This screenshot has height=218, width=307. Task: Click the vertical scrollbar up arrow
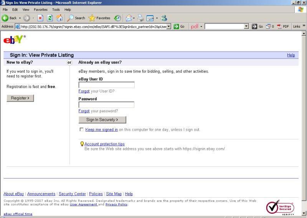coord(304,33)
